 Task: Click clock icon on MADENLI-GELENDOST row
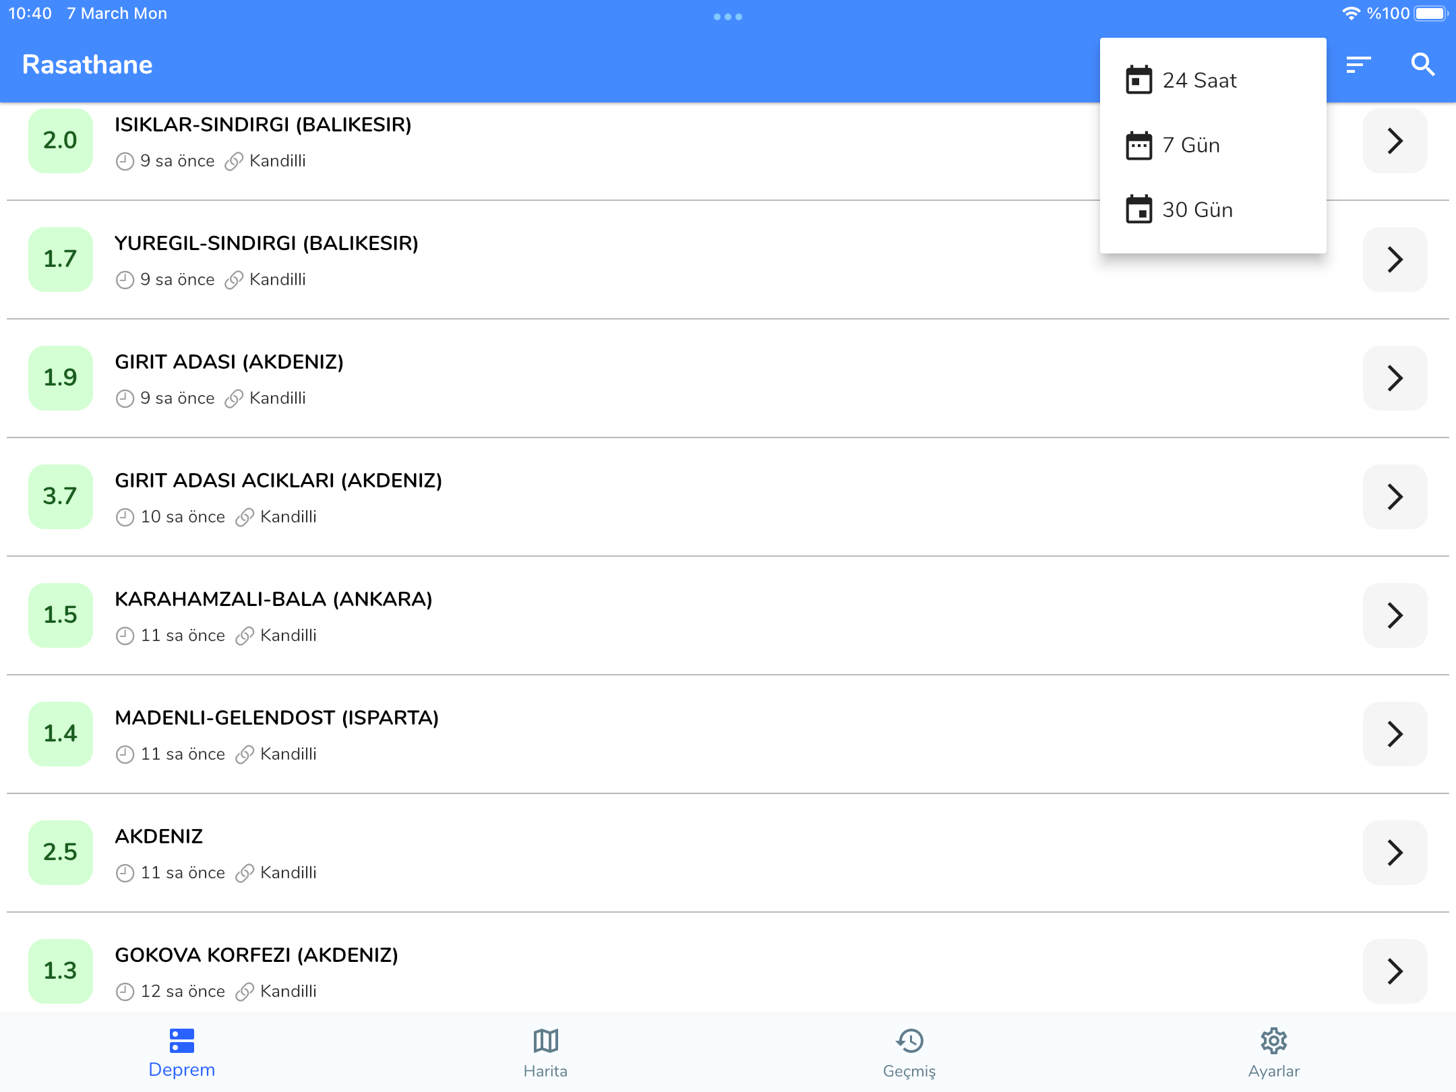click(125, 754)
